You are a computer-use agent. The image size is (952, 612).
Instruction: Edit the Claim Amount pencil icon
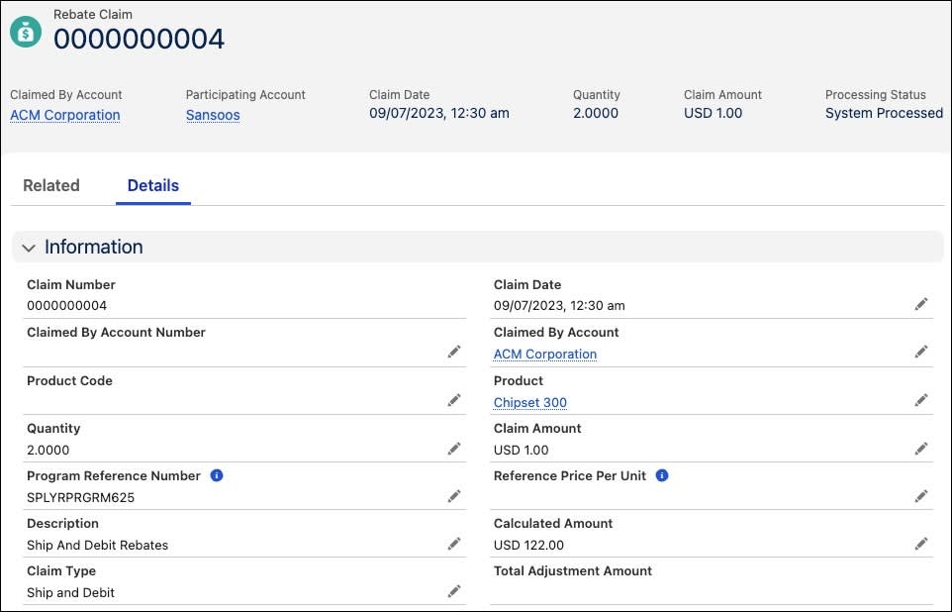tap(921, 449)
